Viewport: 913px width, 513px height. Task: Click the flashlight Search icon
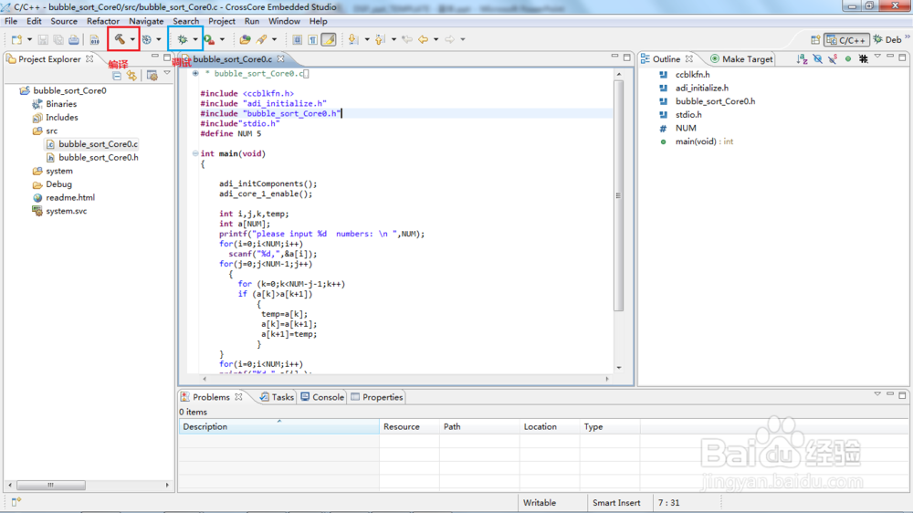[x=261, y=39]
